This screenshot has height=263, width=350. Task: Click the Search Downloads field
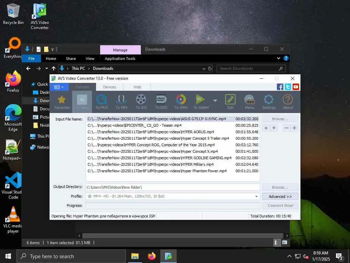pos(251,68)
